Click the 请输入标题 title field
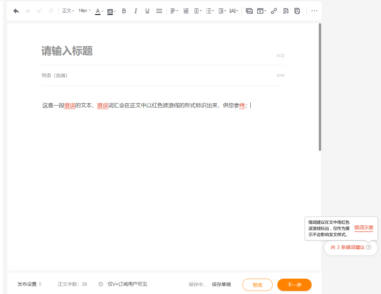The image size is (381, 294). [x=67, y=51]
